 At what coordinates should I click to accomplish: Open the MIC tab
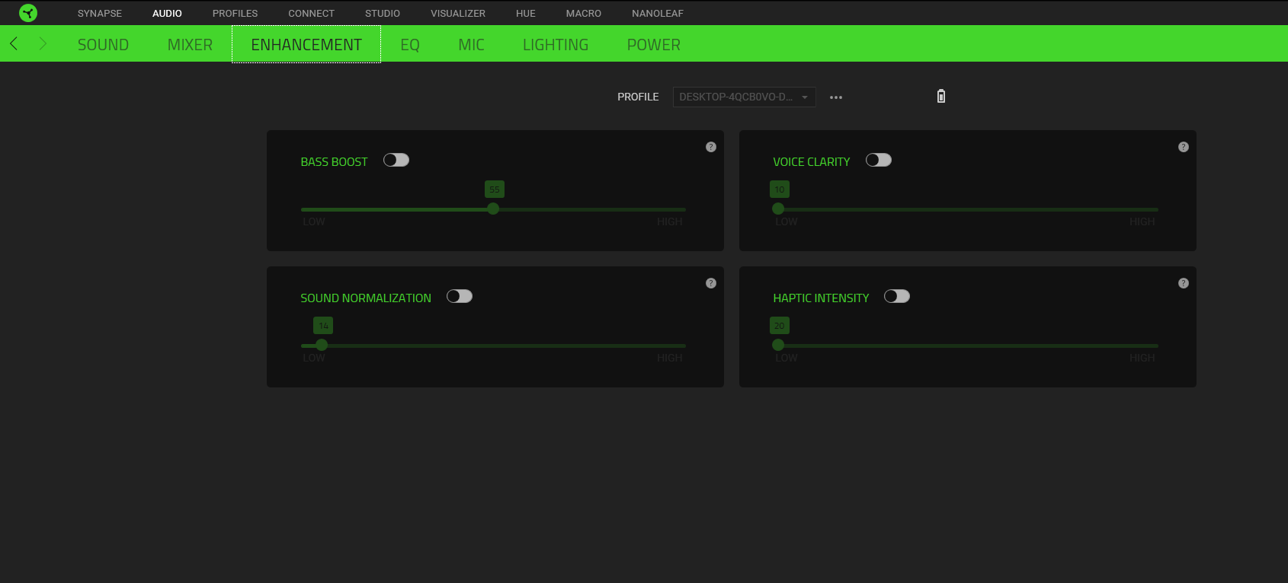471,45
